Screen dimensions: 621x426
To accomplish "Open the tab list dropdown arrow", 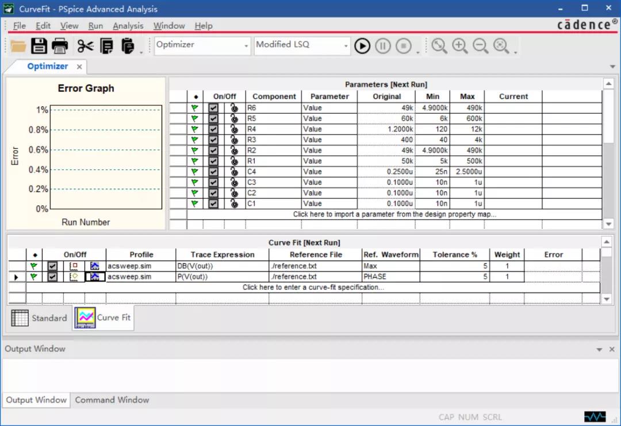I will [x=612, y=67].
